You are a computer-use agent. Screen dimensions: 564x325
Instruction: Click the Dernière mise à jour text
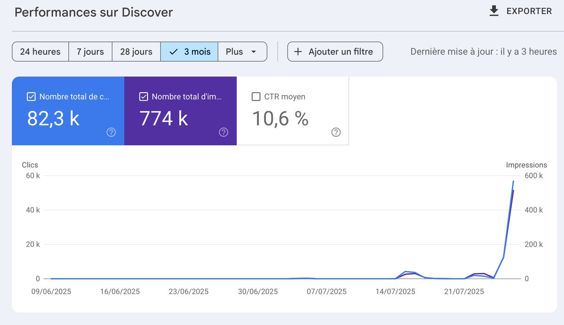(x=484, y=52)
